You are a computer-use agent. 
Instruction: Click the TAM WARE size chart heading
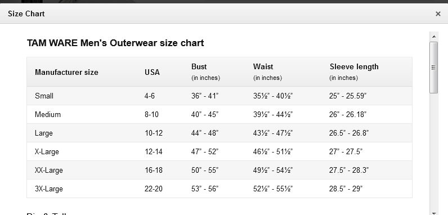tap(115, 43)
